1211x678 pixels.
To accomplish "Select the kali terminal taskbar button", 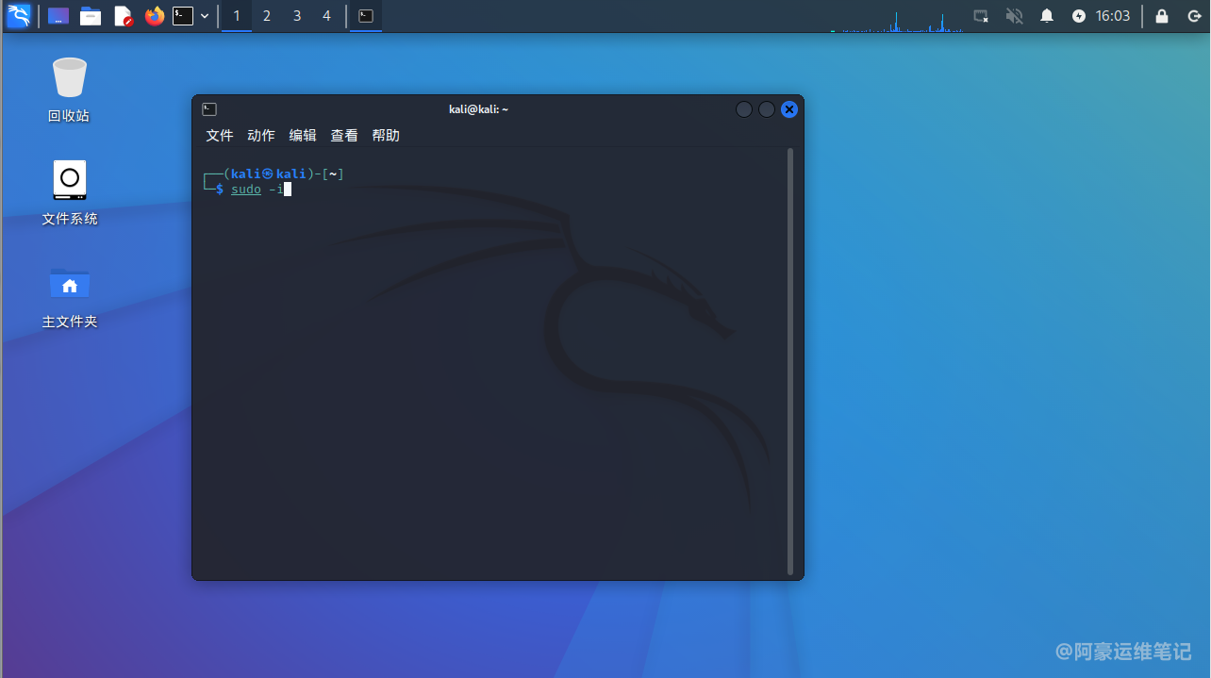I will 366,16.
